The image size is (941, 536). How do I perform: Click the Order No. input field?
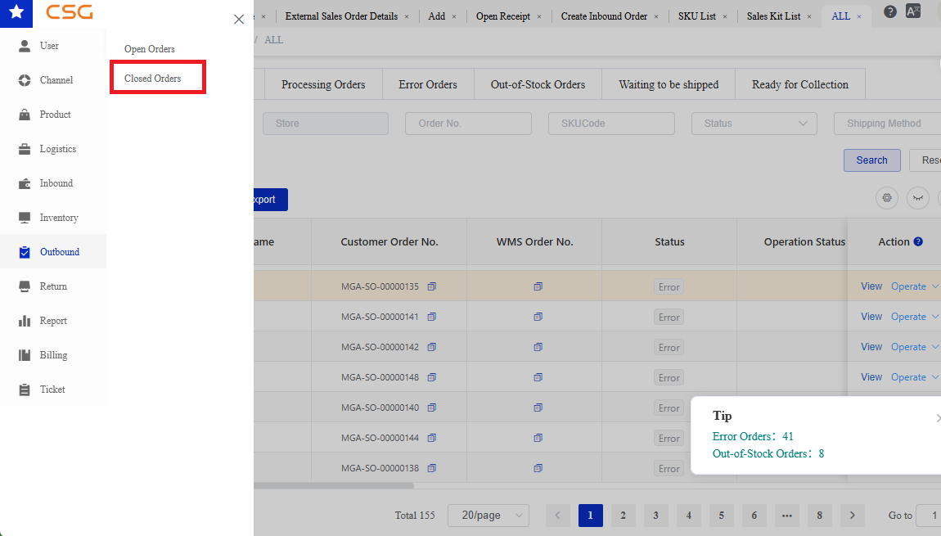coord(468,123)
